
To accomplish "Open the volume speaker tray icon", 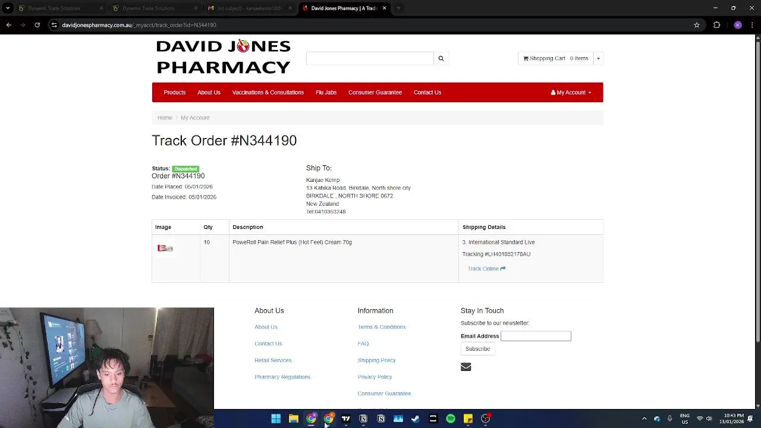I will click(709, 418).
